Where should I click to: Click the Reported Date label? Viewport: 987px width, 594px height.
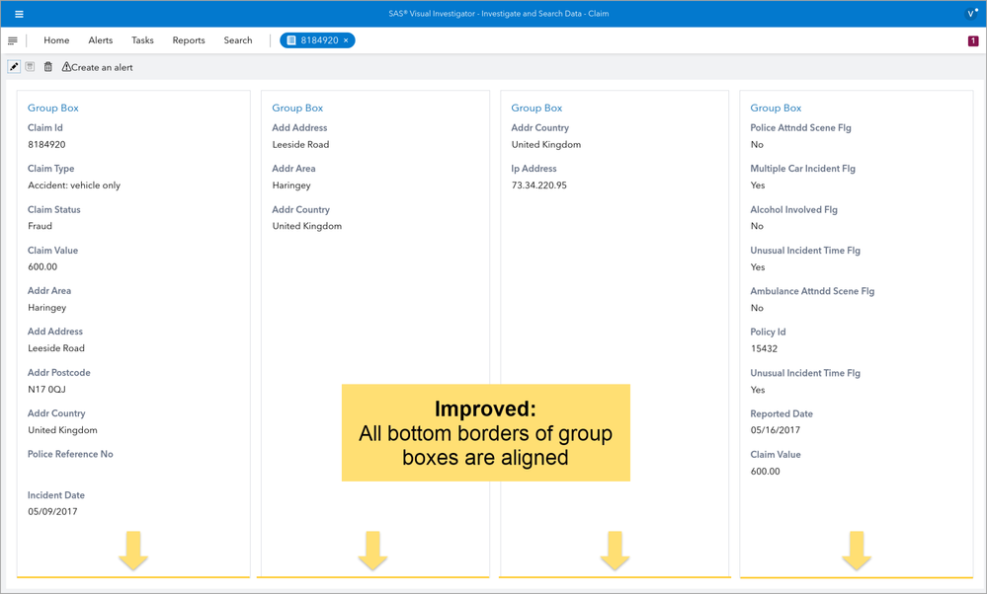(x=781, y=413)
